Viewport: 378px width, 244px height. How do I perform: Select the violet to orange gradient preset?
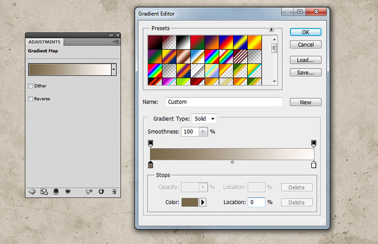click(212, 42)
